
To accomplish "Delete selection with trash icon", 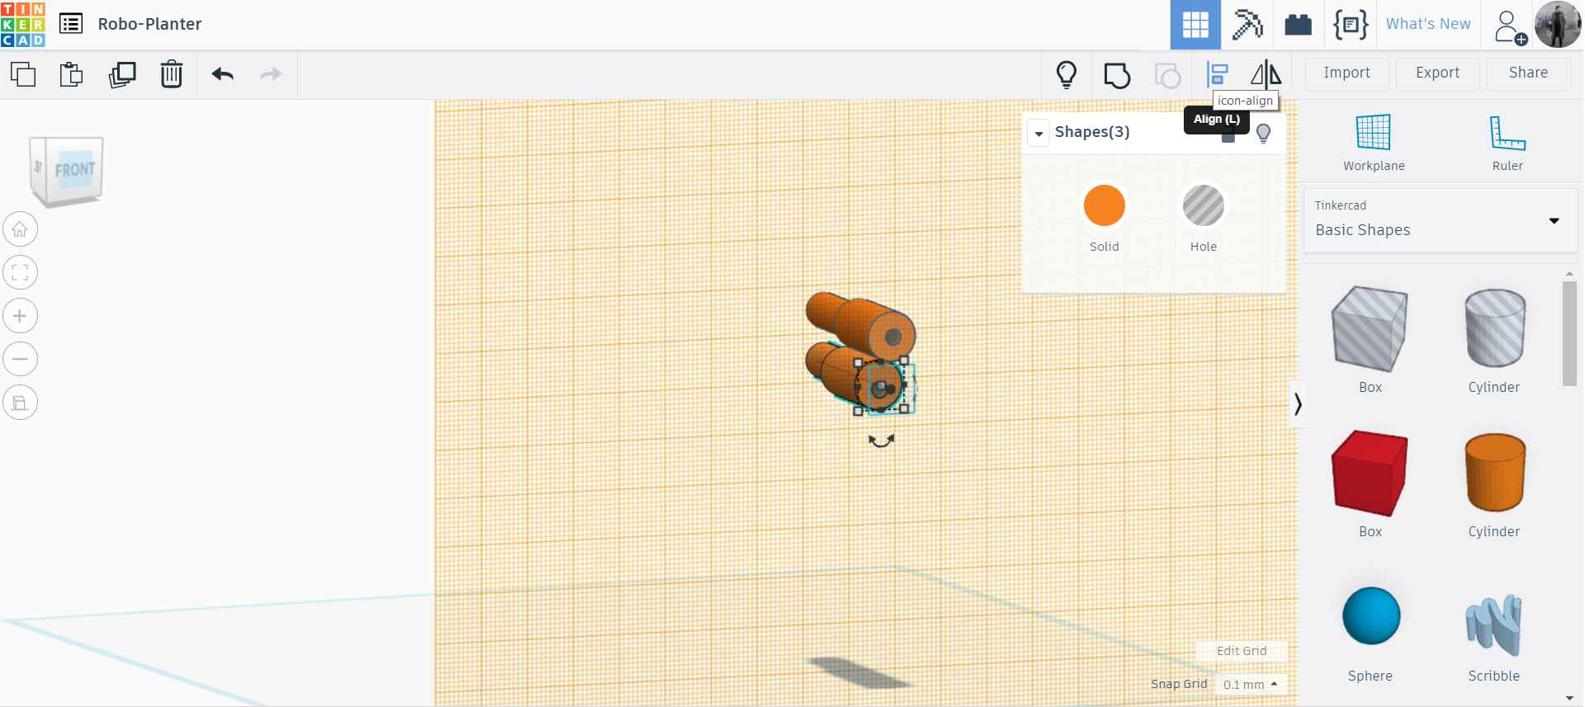I will (172, 74).
